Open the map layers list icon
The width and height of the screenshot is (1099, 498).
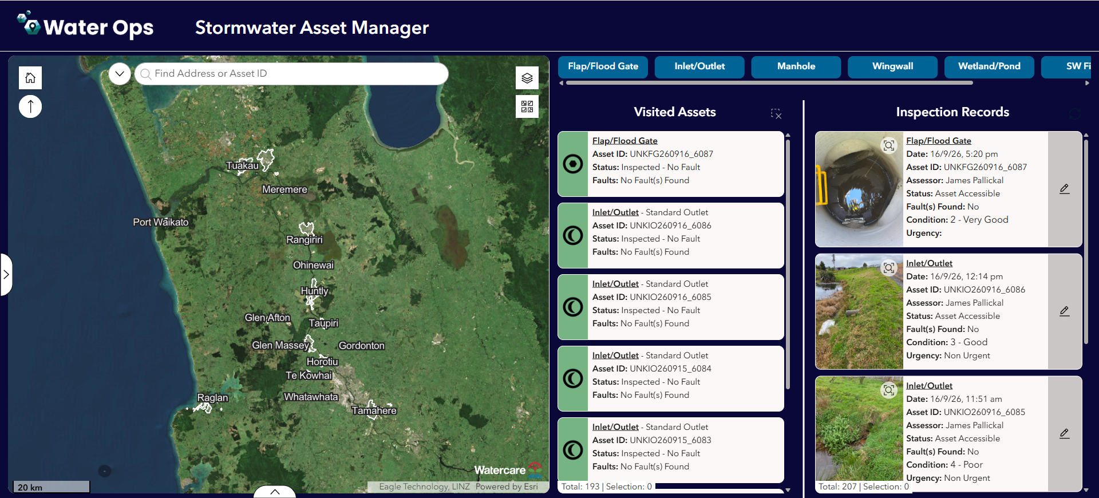point(527,78)
